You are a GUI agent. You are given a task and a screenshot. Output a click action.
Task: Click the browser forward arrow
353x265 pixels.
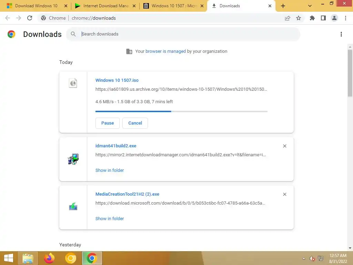pyautogui.click(x=19, y=18)
